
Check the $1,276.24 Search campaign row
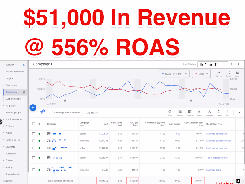pos(34,134)
